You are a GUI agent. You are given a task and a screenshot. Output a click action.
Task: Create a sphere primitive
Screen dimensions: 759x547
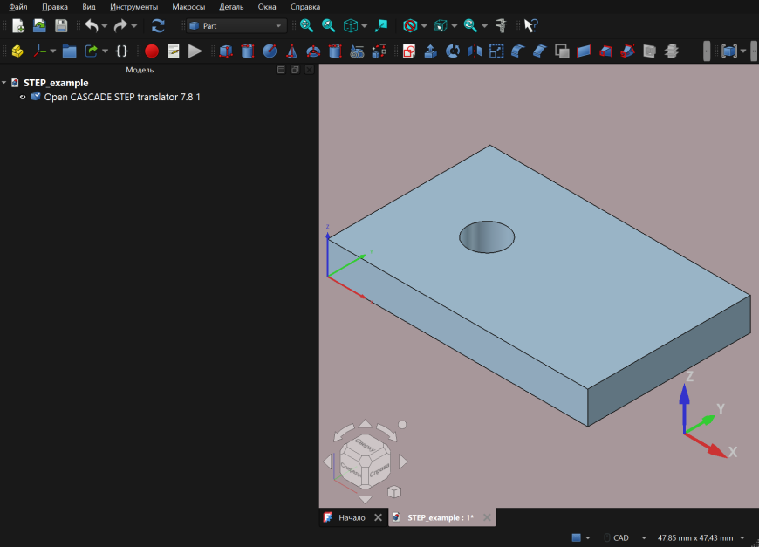coord(270,51)
